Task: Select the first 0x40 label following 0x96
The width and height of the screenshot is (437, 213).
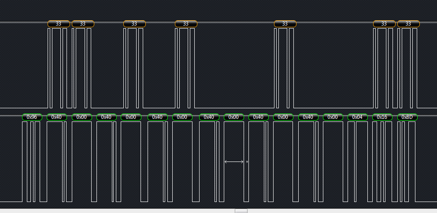Action: tap(56, 117)
